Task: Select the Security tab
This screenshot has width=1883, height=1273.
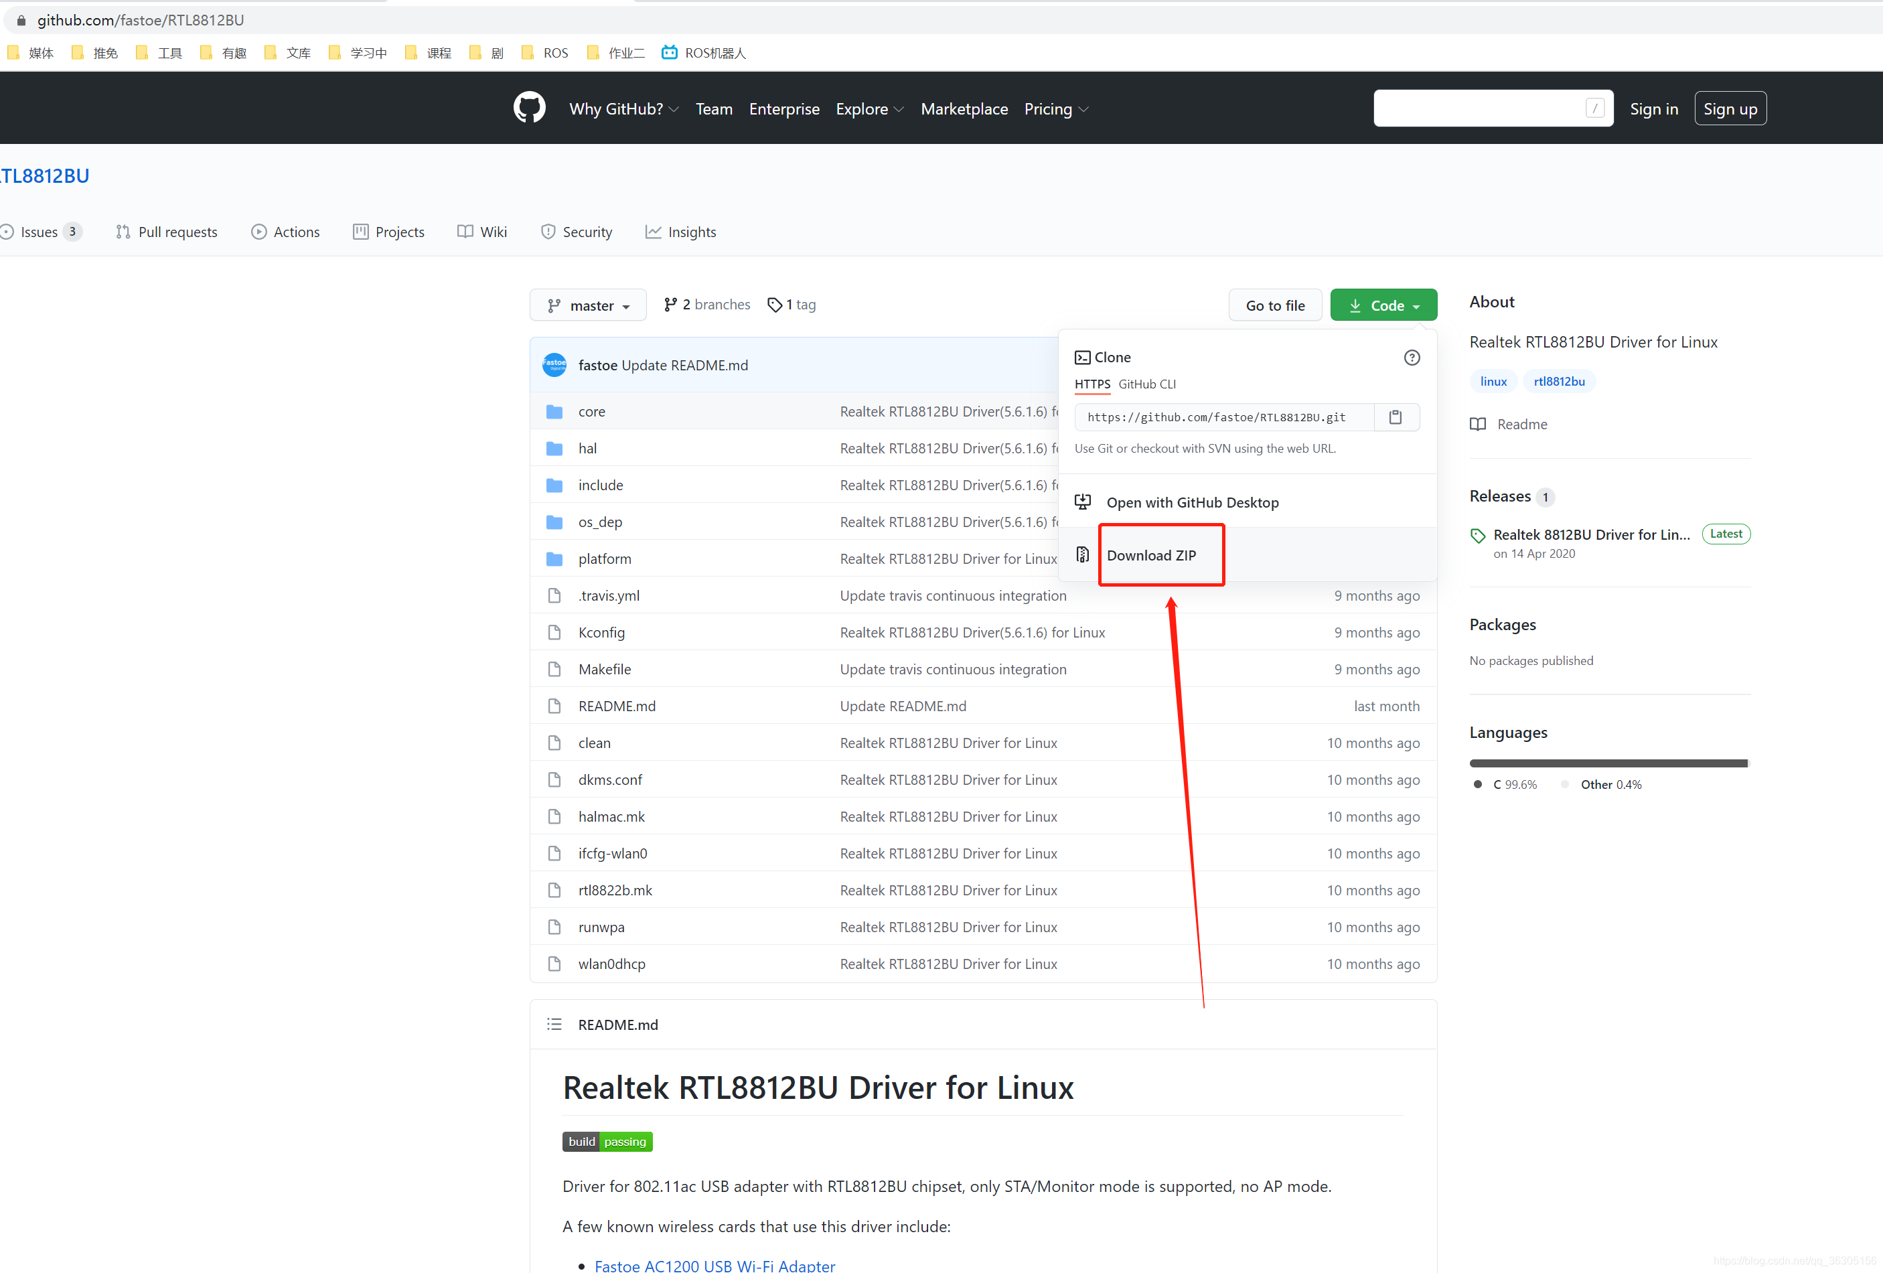Action: point(577,232)
